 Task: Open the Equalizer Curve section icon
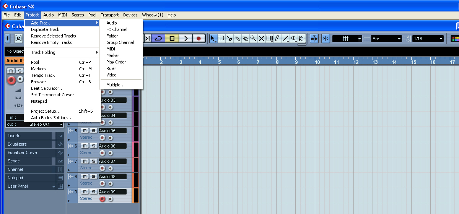[x=60, y=152]
